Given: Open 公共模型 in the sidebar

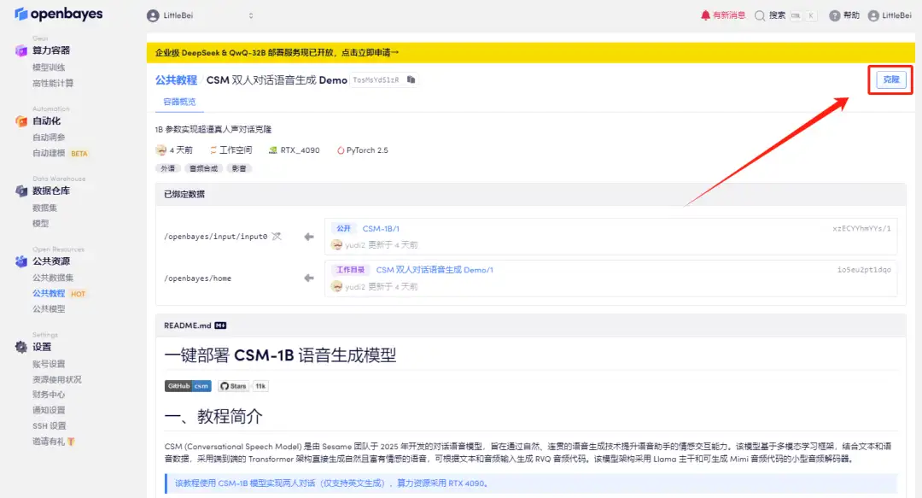Looking at the screenshot, I should coord(49,308).
